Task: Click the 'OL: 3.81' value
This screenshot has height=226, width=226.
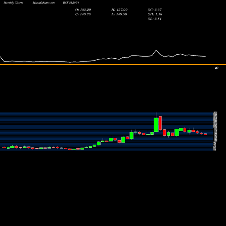Action: [x=155, y=19]
